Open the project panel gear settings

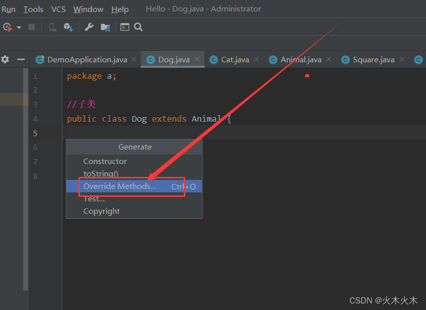(5, 59)
